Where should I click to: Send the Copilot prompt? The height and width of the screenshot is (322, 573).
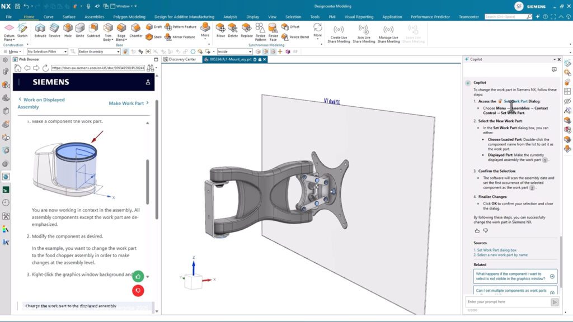[555, 302]
